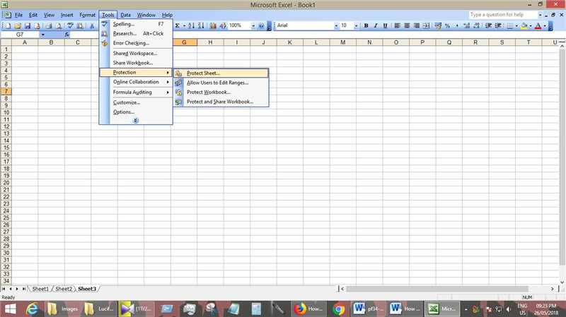
Task: Open Print Preview from the toolbar
Action: click(x=59, y=25)
